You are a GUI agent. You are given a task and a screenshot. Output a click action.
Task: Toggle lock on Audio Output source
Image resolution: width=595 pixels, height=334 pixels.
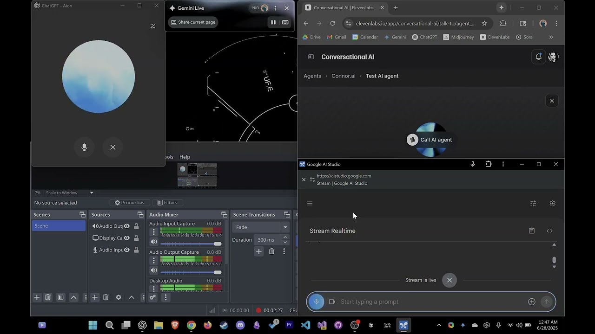point(136,226)
